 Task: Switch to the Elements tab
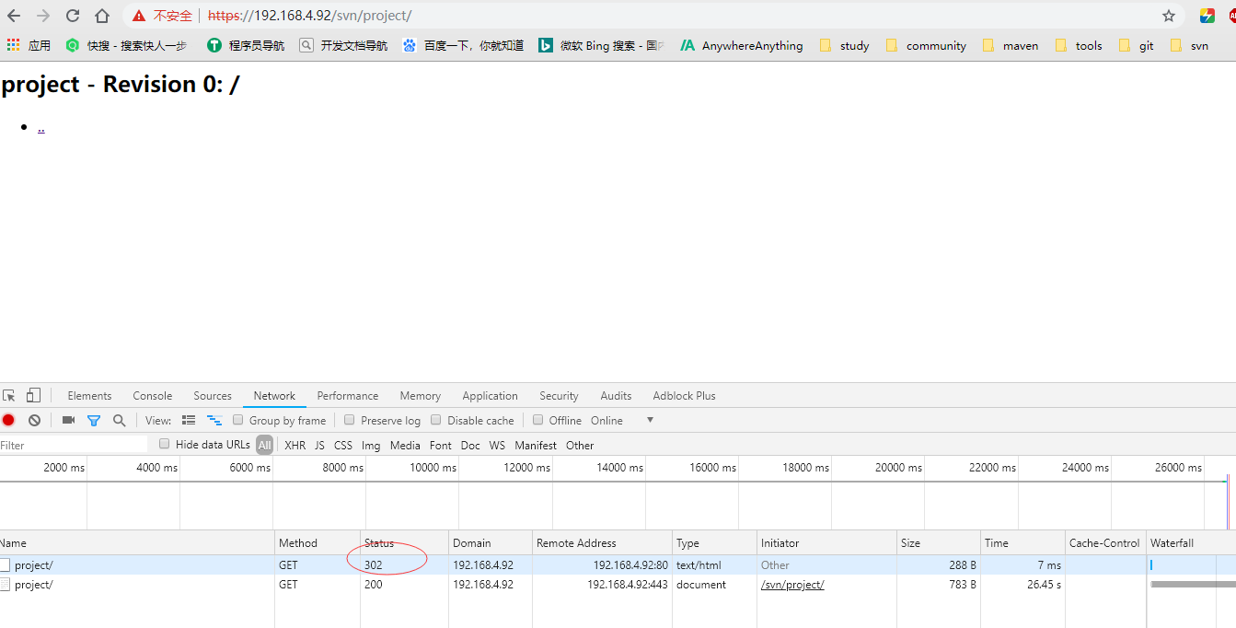tap(89, 396)
